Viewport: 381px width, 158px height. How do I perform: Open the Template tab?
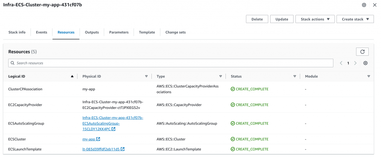pyautogui.click(x=147, y=32)
